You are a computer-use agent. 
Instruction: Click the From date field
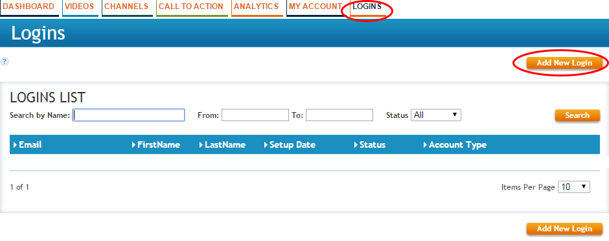pos(255,115)
